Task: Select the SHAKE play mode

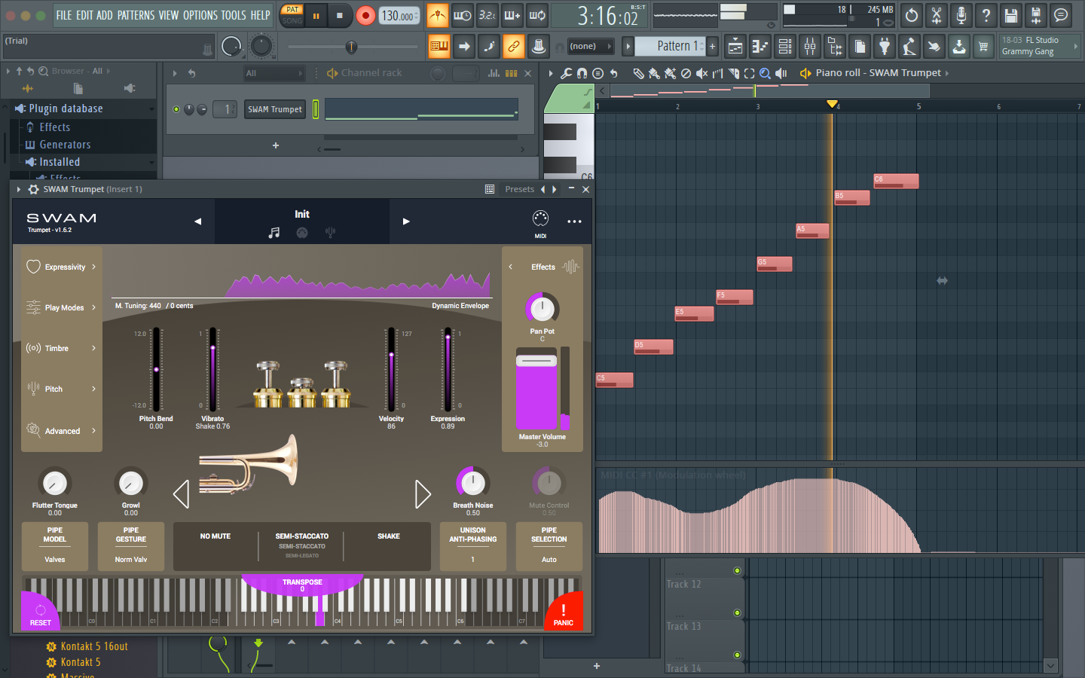Action: (x=388, y=536)
